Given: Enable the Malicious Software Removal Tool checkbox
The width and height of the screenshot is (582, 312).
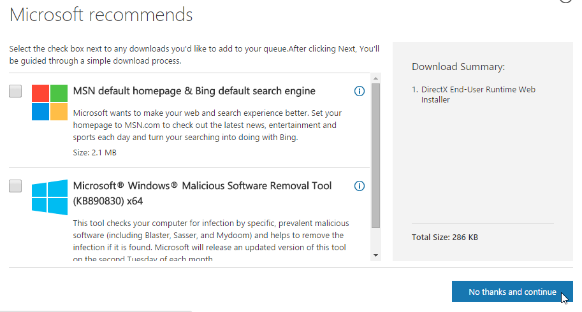Looking at the screenshot, I should tap(15, 186).
